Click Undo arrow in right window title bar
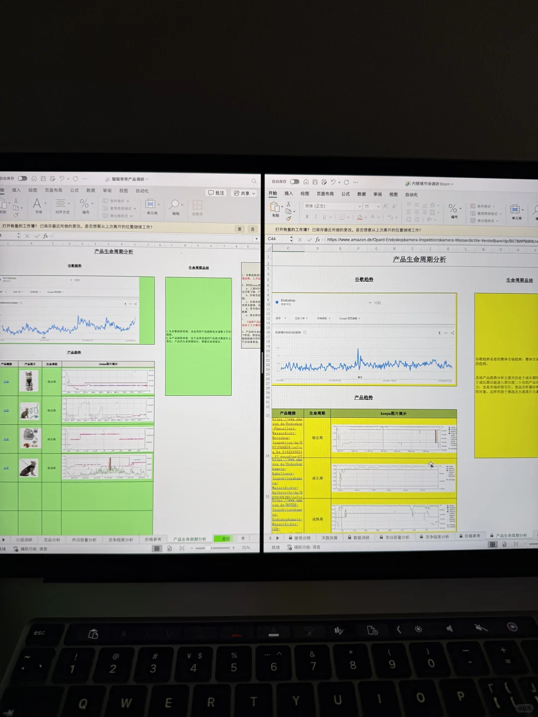The width and height of the screenshot is (538, 717). pyautogui.click(x=333, y=182)
